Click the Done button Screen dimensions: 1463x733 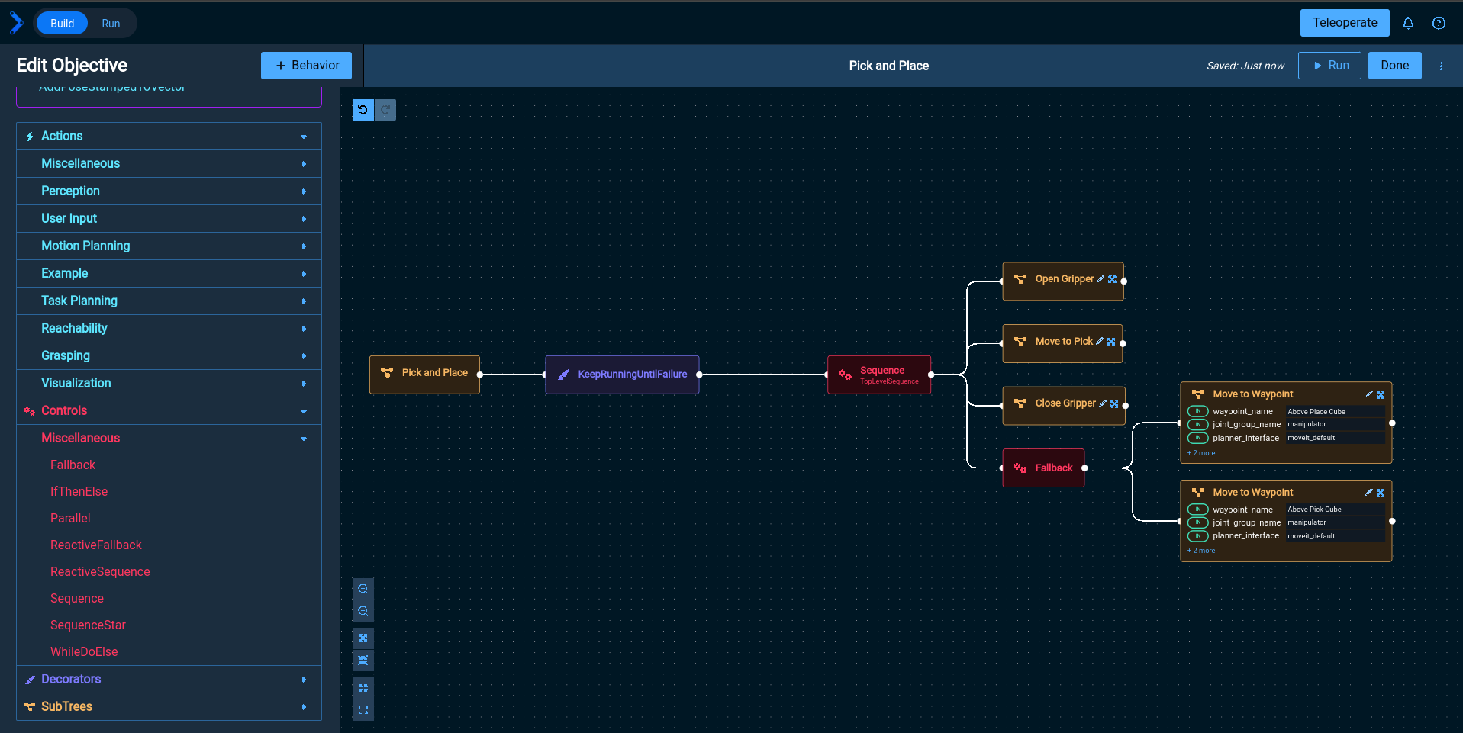[1394, 66]
